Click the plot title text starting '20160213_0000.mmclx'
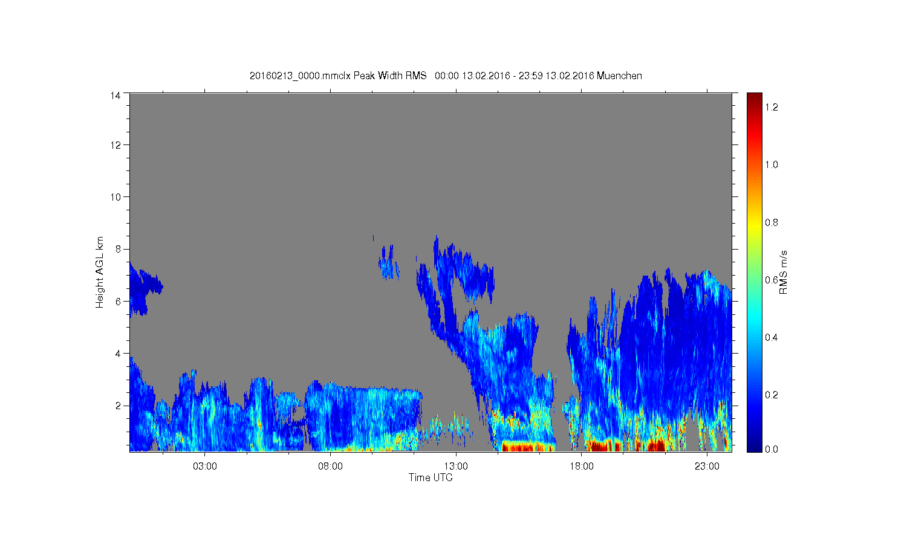907x544 pixels. [446, 76]
